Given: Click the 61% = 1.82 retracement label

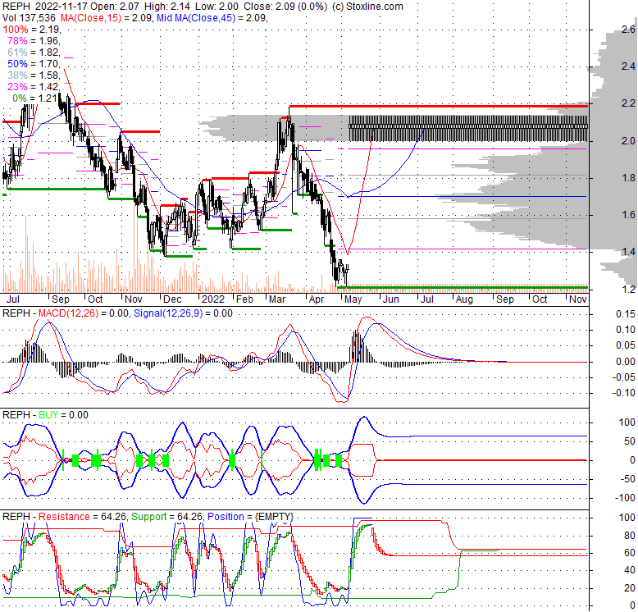Looking at the screenshot, I should click(x=34, y=52).
